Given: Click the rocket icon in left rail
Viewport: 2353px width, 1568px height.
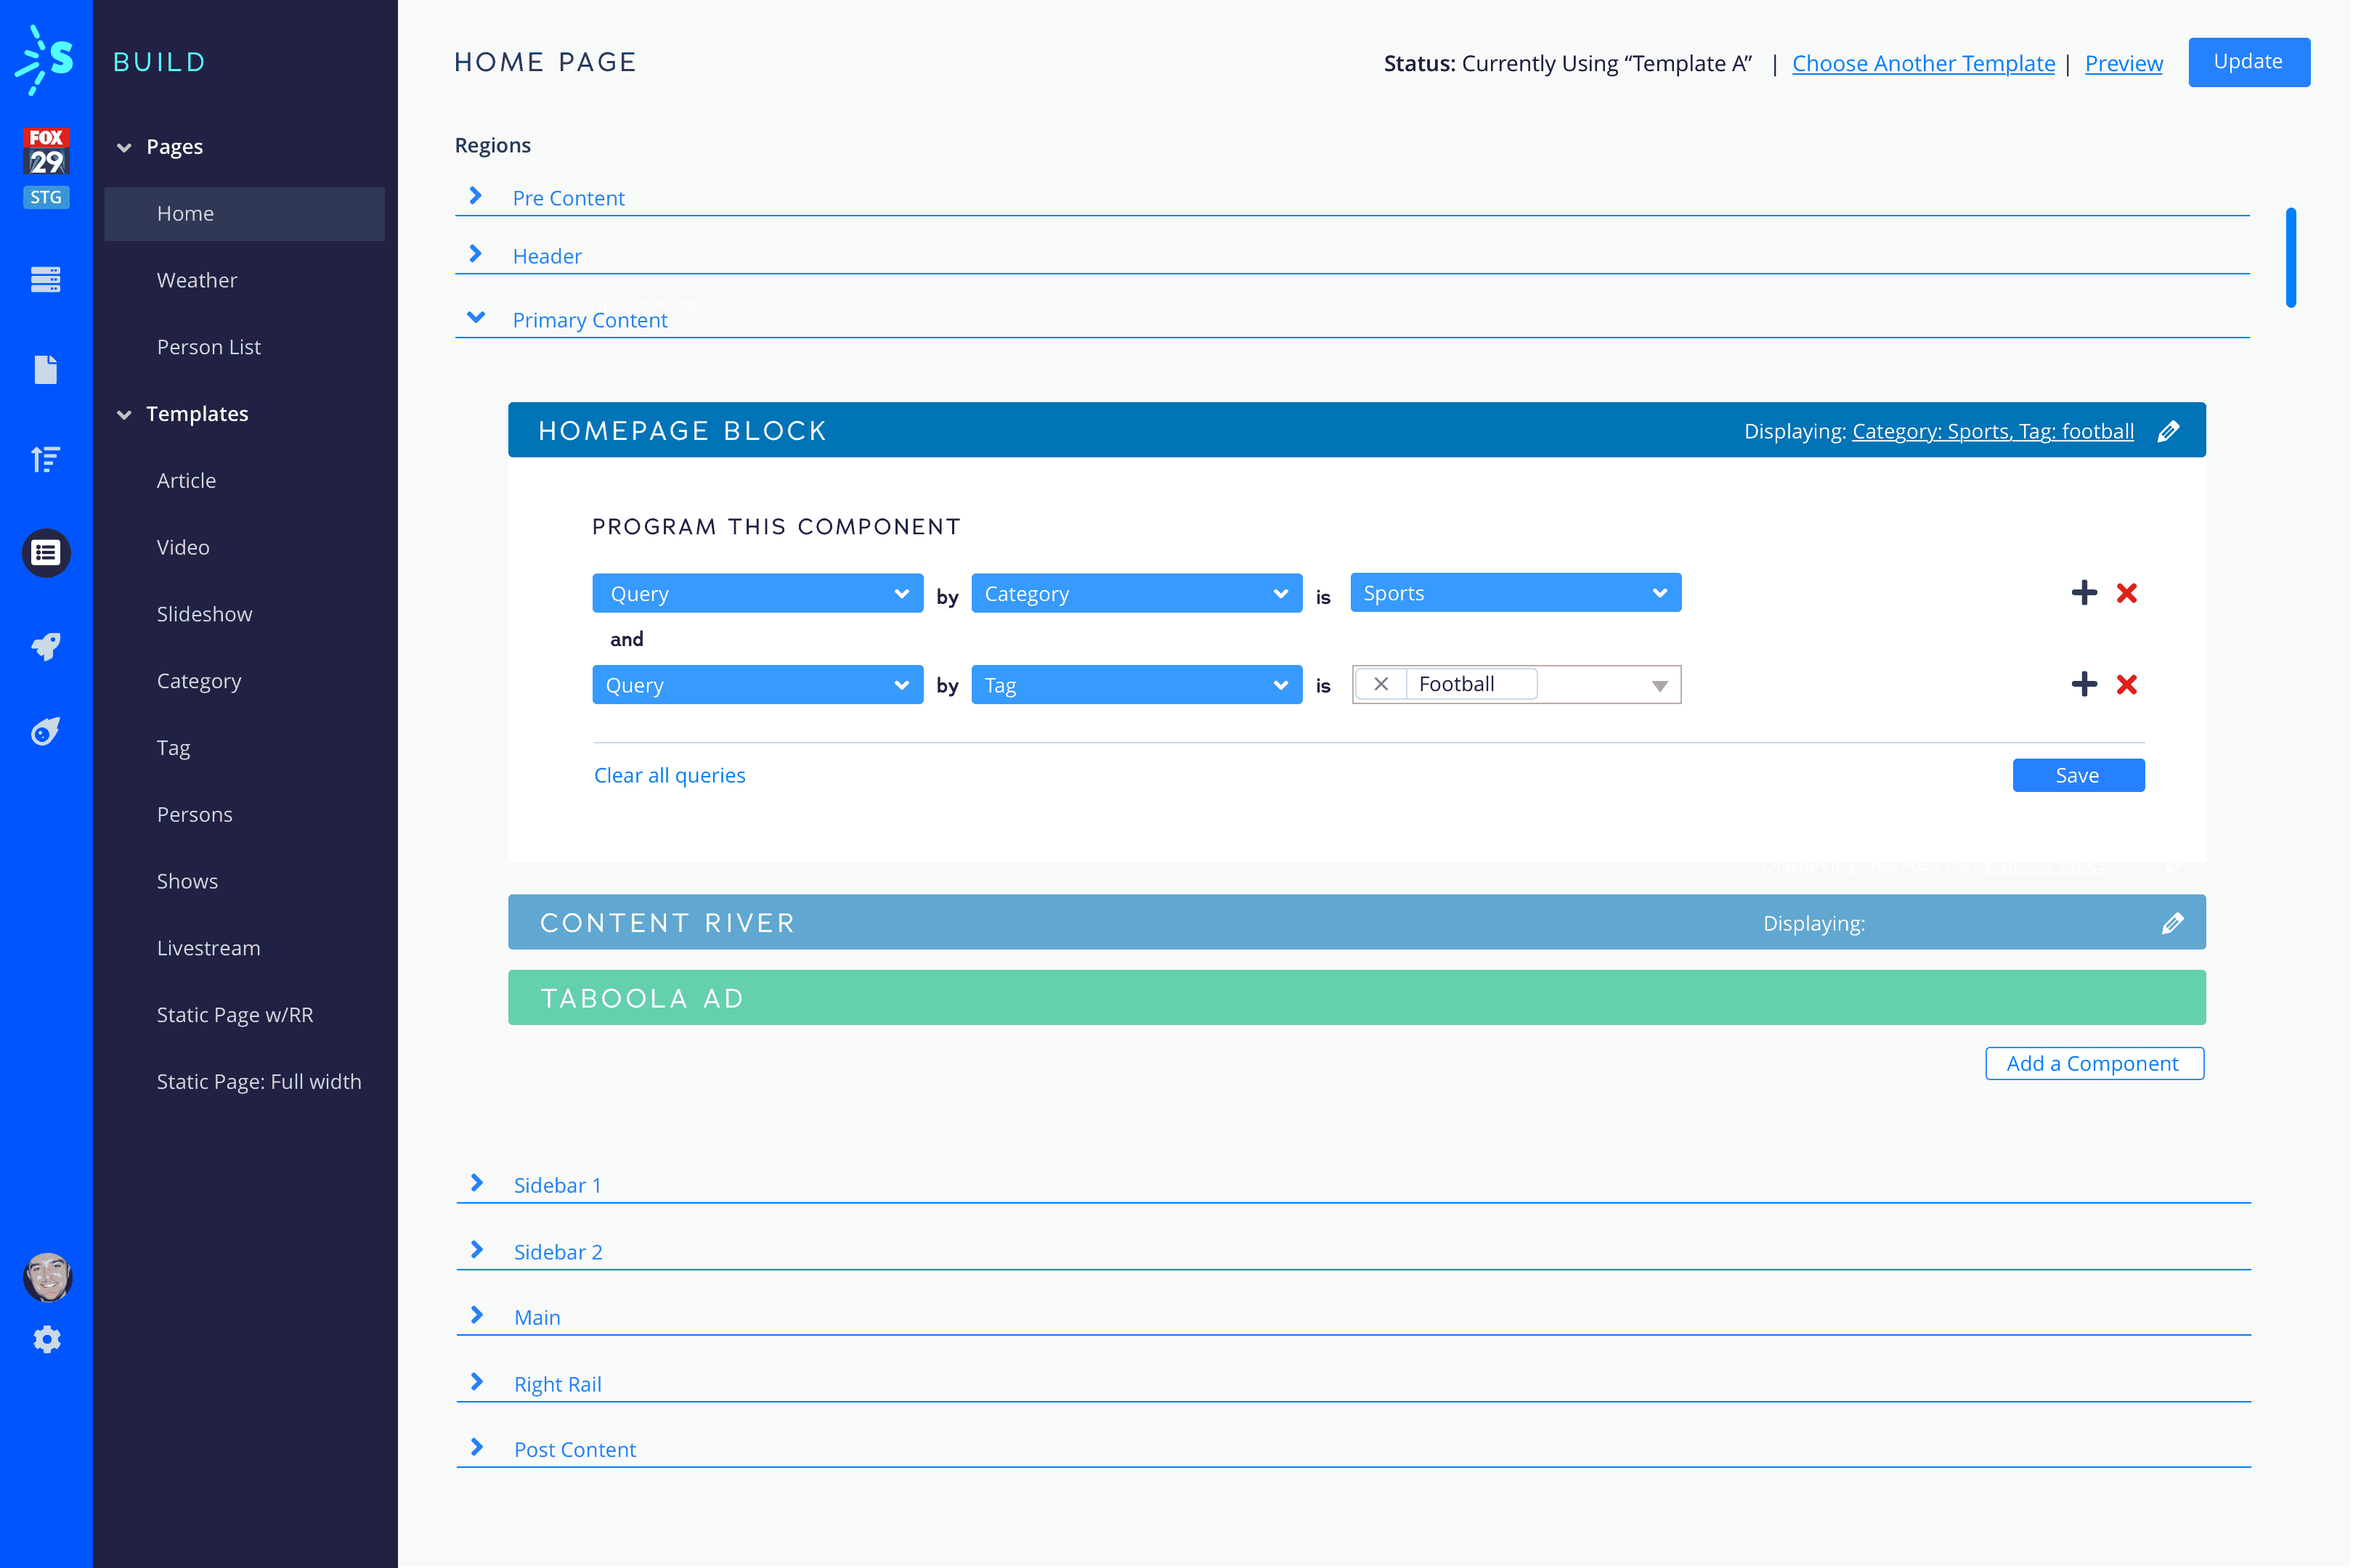Looking at the screenshot, I should tap(46, 646).
